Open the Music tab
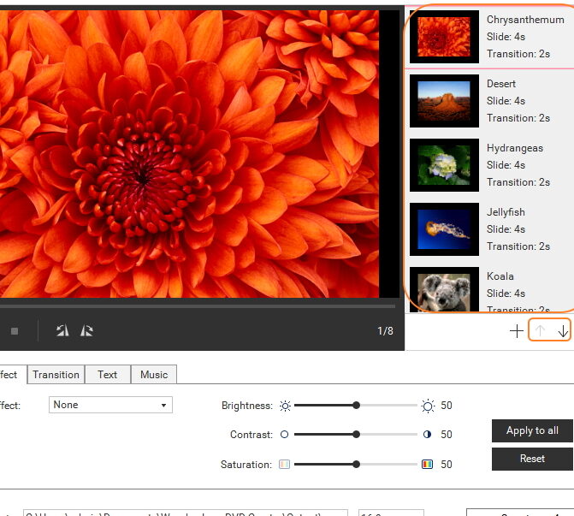 coord(154,375)
